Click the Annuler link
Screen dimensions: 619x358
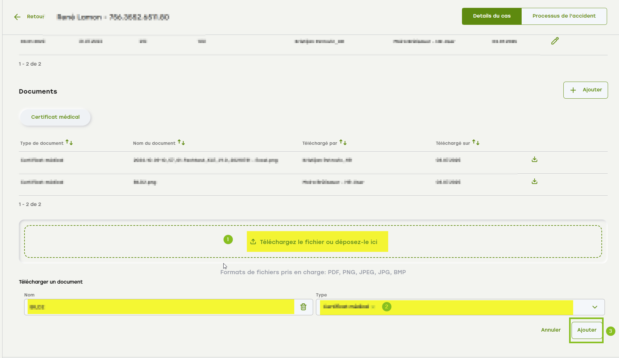click(x=551, y=330)
